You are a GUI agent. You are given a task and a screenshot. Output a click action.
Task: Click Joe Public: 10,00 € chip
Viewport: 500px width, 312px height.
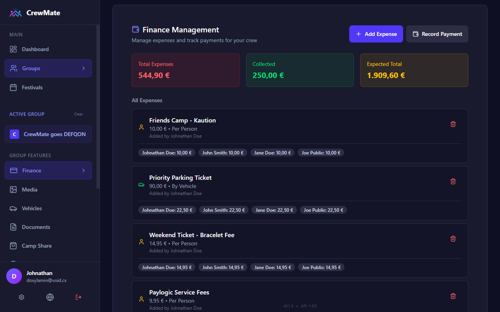click(x=321, y=153)
